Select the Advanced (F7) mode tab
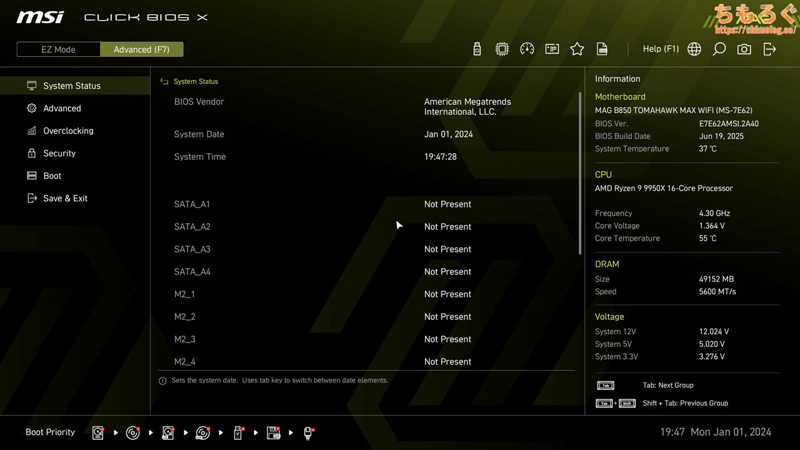The width and height of the screenshot is (800, 450). (141, 49)
